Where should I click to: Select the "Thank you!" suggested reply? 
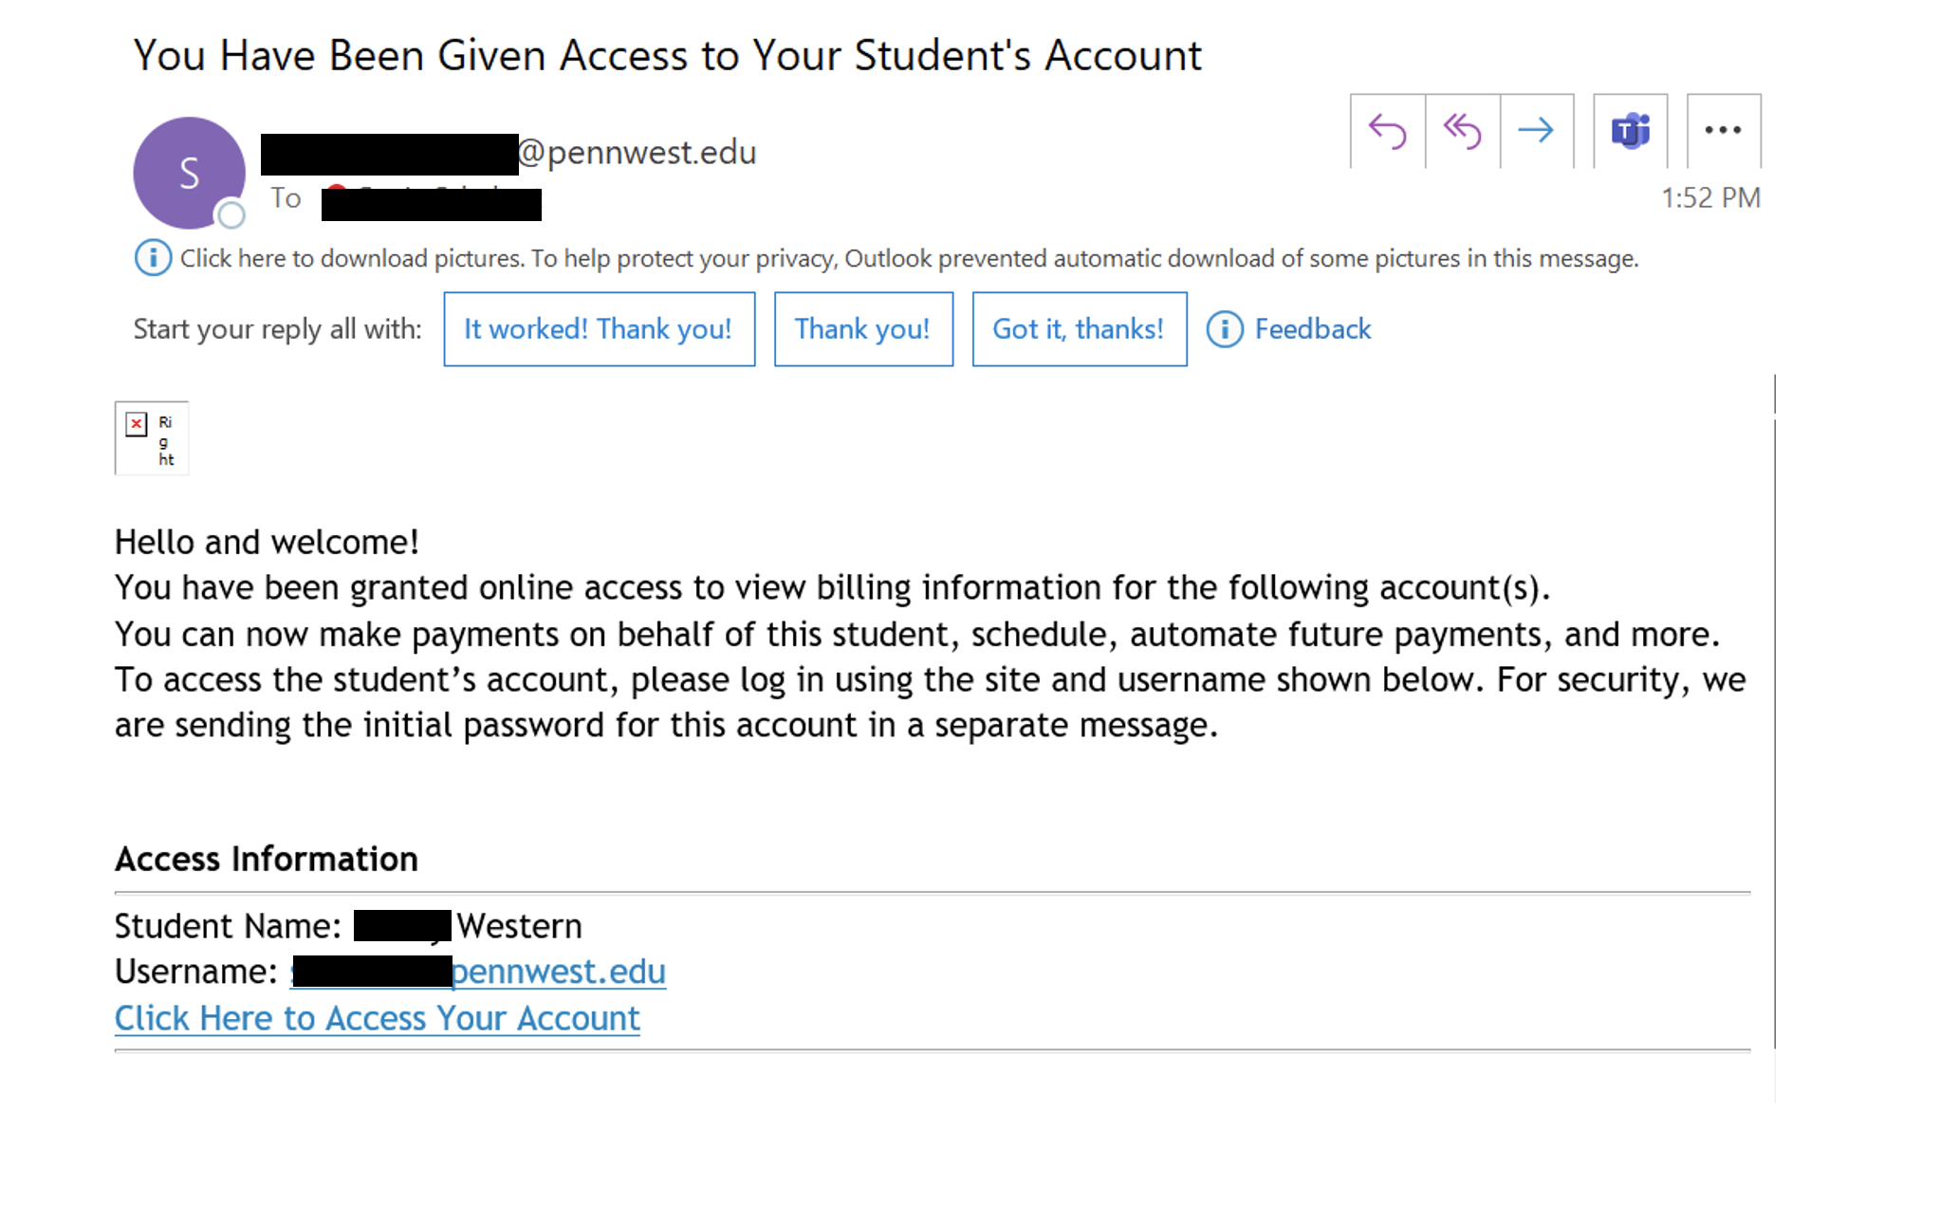(x=863, y=329)
